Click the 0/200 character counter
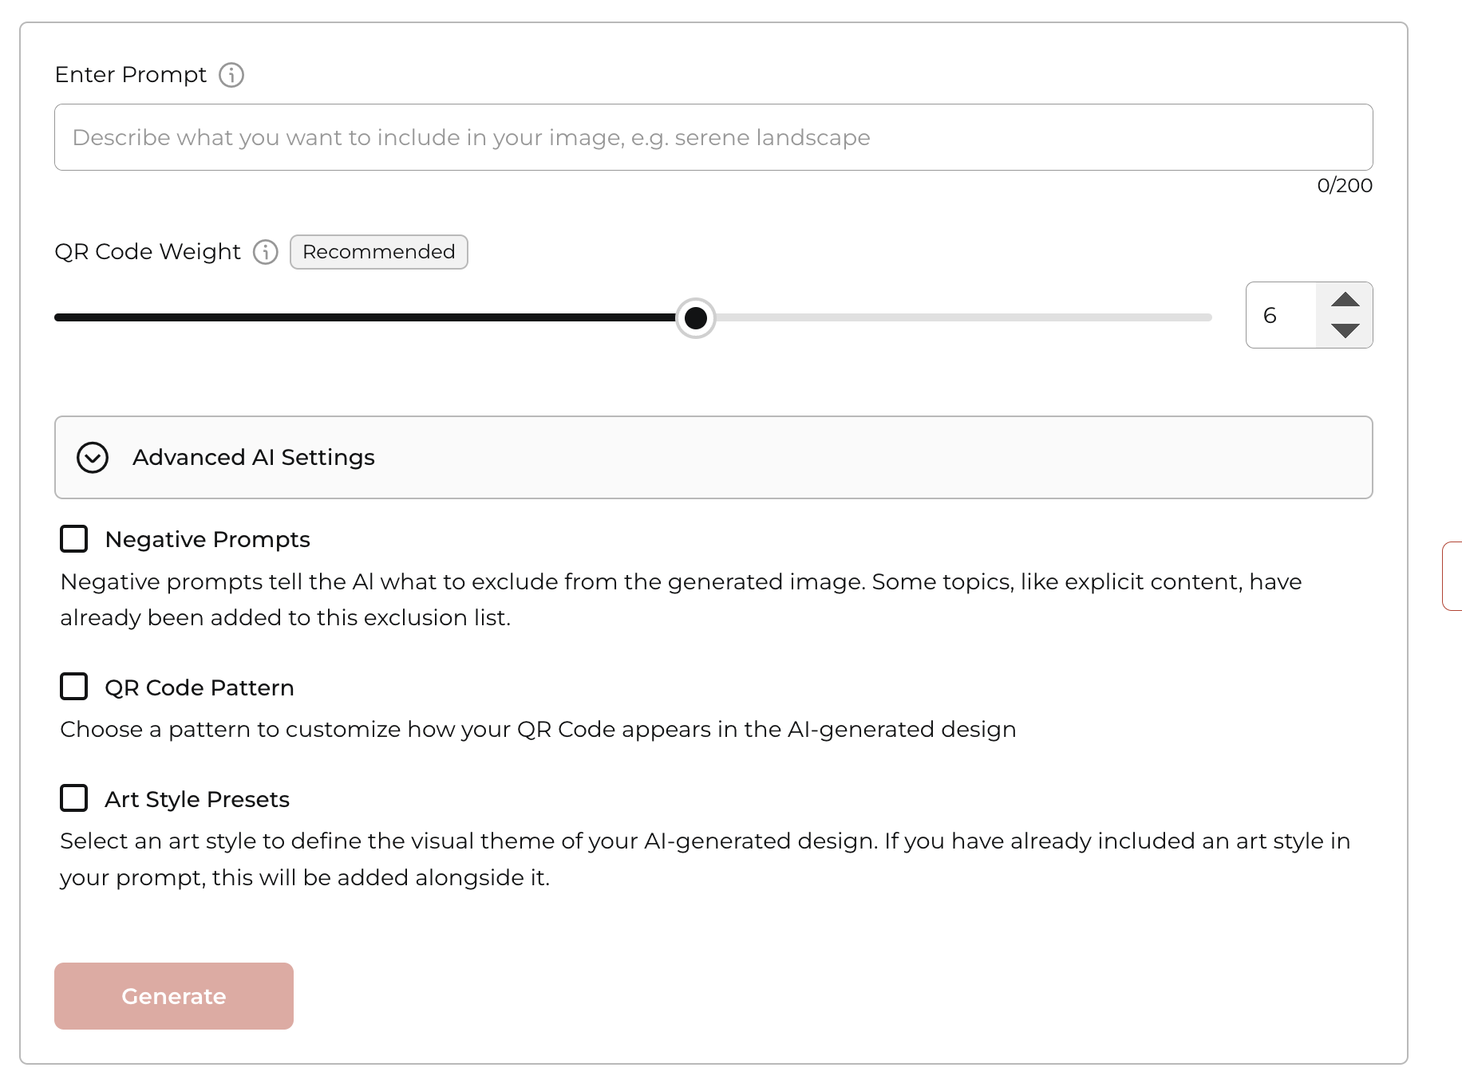 tap(1345, 186)
